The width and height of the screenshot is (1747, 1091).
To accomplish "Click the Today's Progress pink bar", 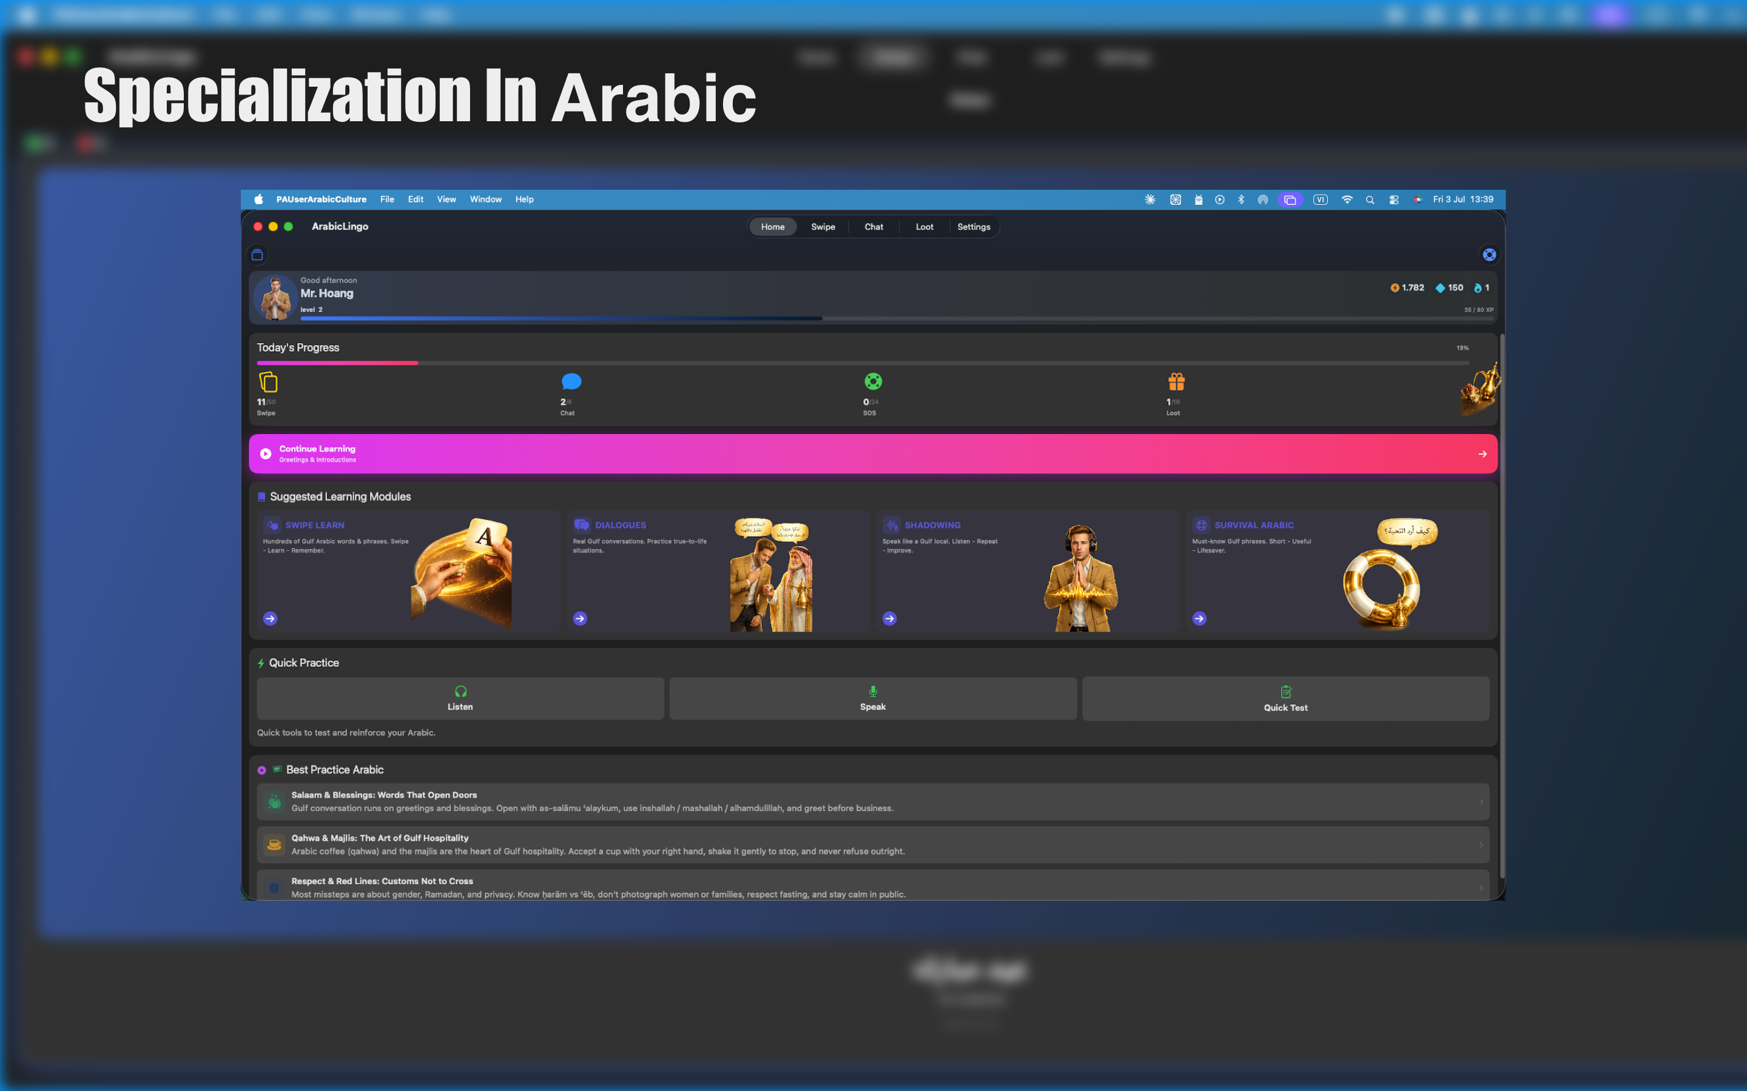I will click(337, 363).
